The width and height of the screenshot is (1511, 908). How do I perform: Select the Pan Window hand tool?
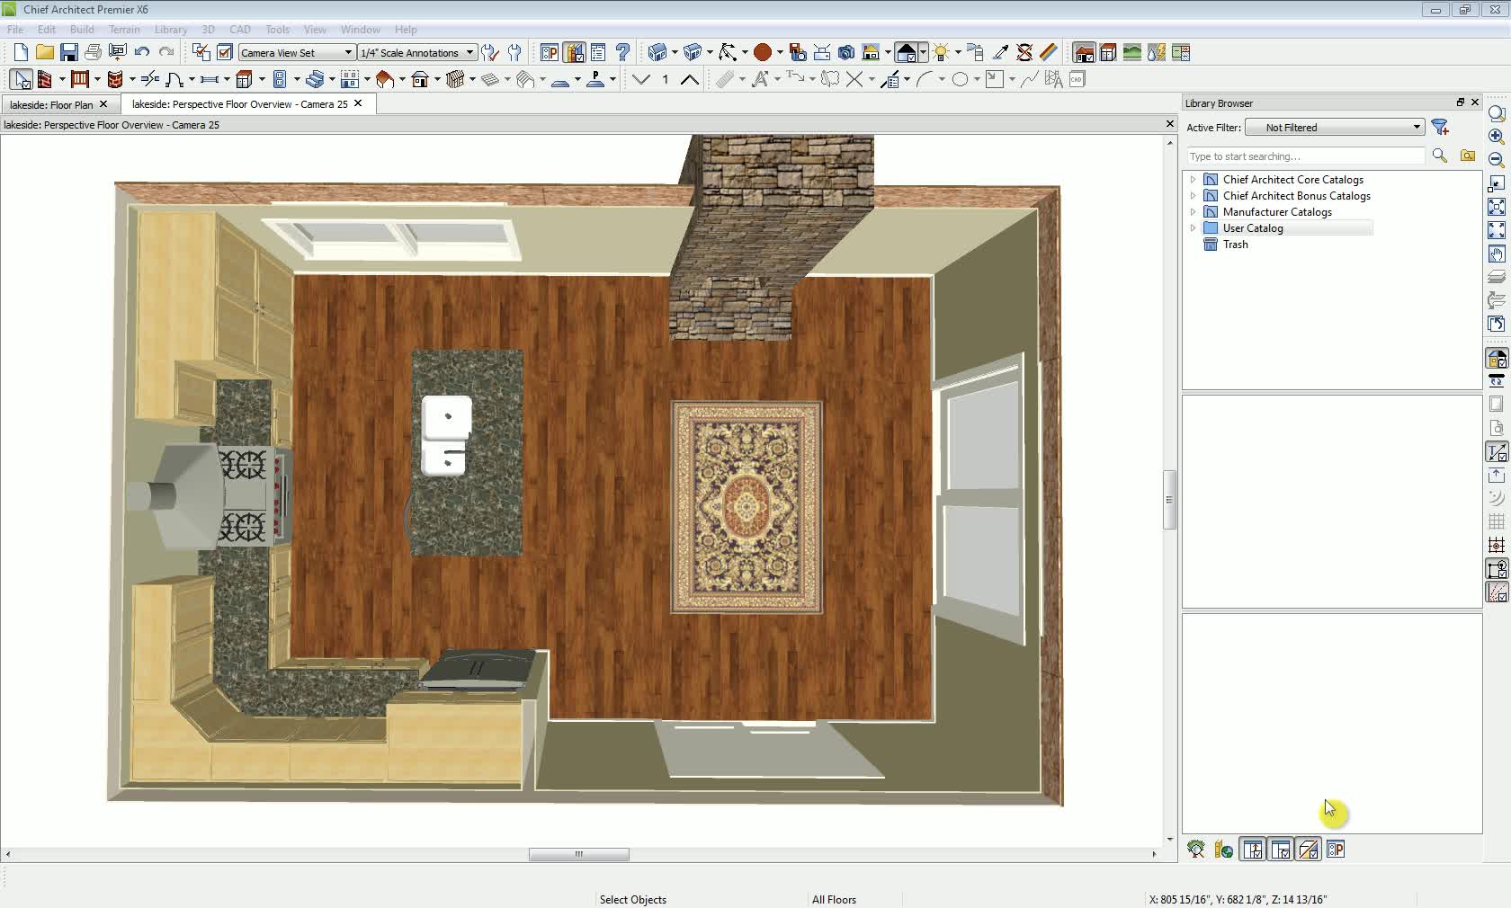point(1497,254)
